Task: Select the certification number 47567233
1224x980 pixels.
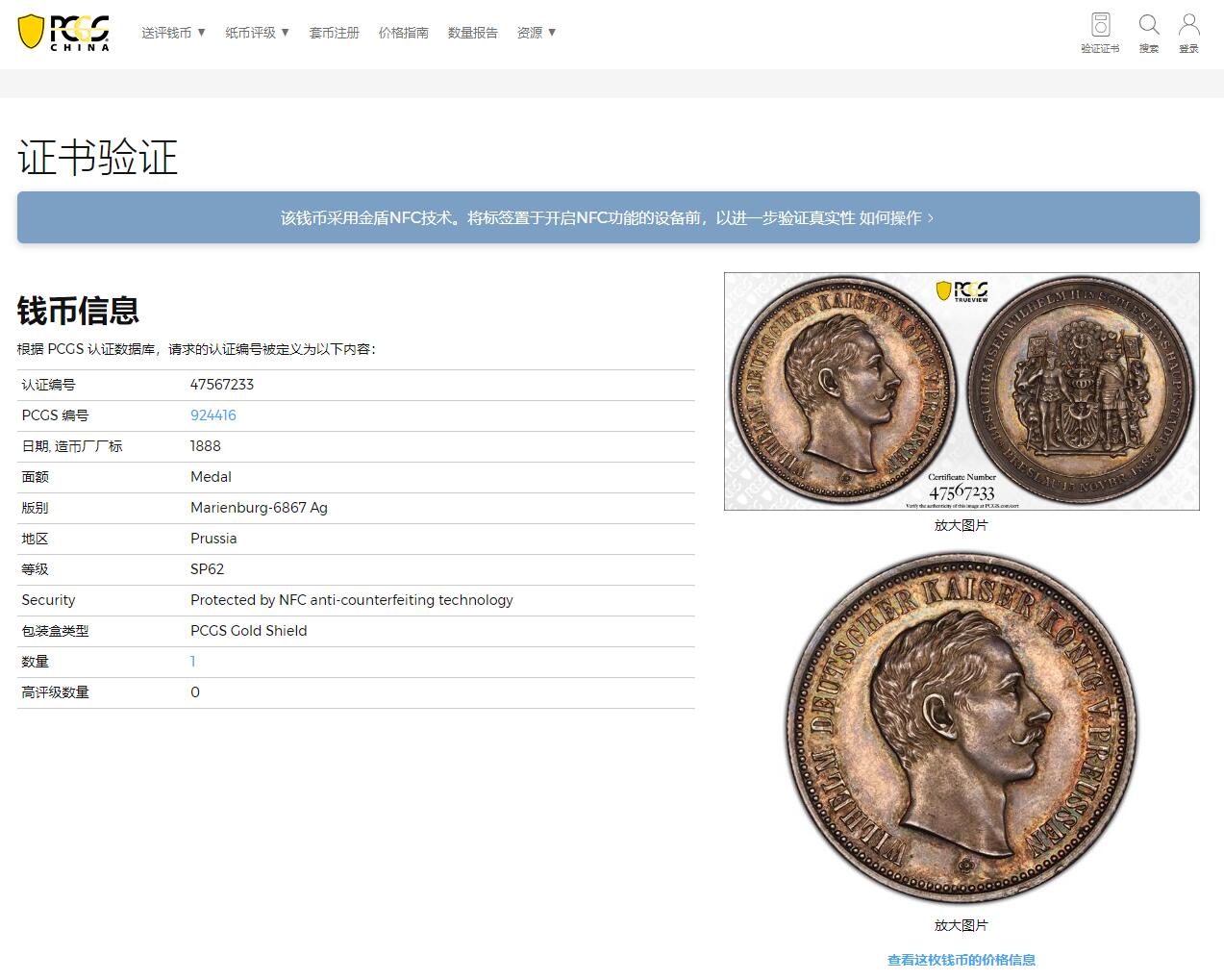Action: click(222, 385)
